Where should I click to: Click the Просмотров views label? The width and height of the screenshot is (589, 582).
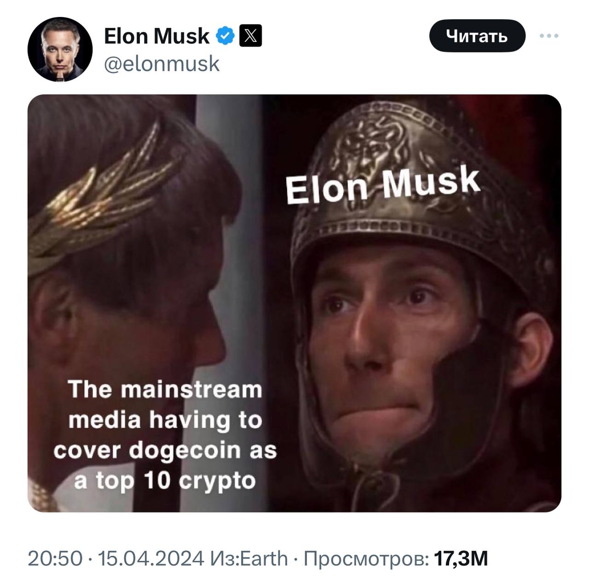coord(367,559)
